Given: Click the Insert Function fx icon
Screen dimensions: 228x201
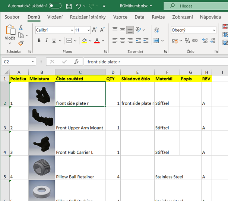Looking at the screenshot, I should tap(76, 62).
